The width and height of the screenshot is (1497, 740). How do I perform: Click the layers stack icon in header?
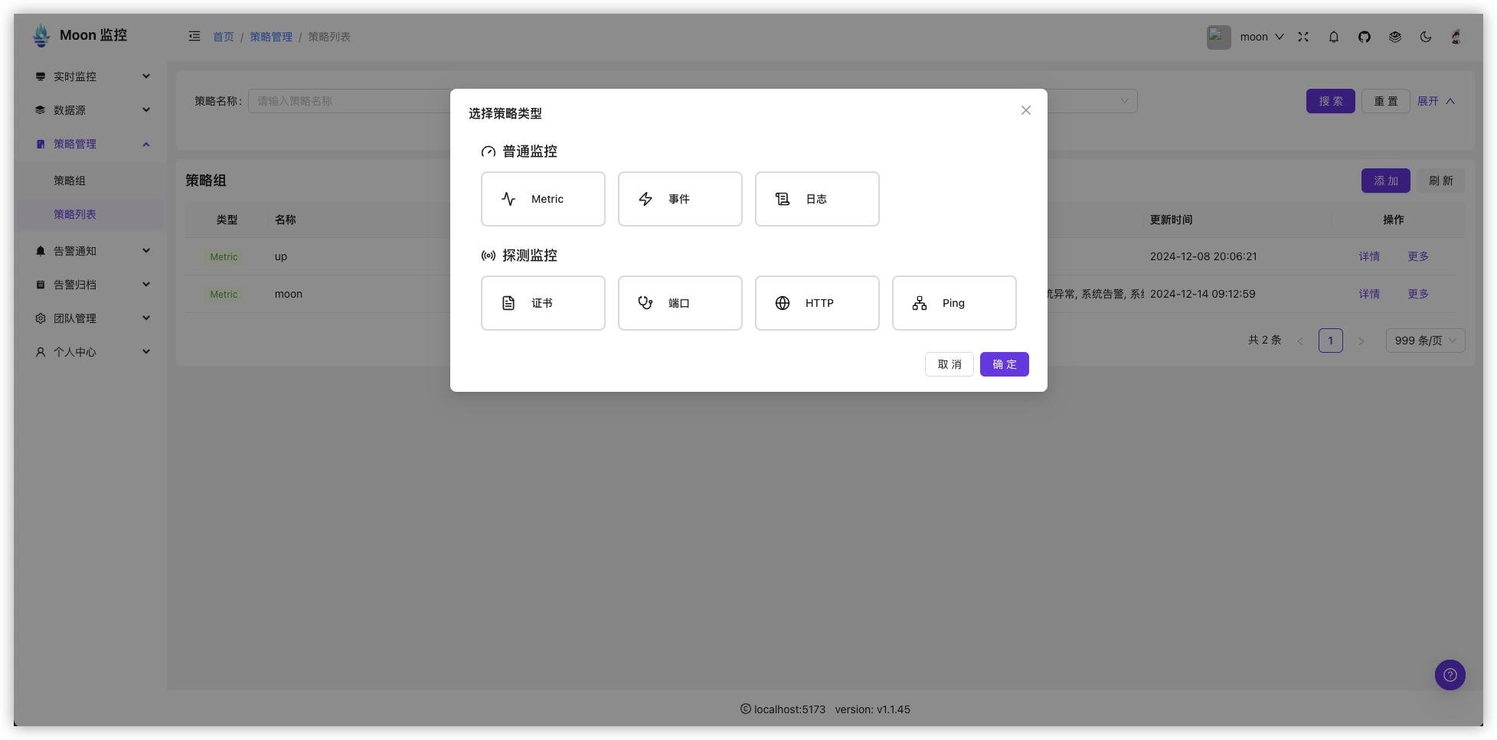pyautogui.click(x=1395, y=37)
